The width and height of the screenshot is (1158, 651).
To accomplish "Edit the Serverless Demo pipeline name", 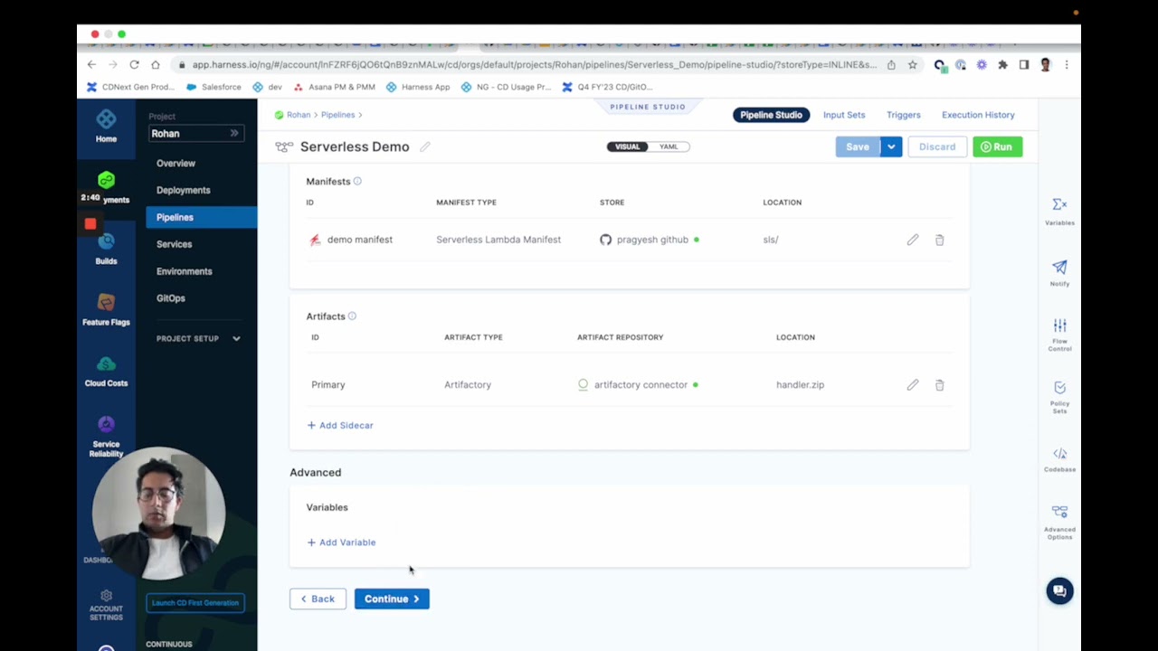I will [x=425, y=146].
